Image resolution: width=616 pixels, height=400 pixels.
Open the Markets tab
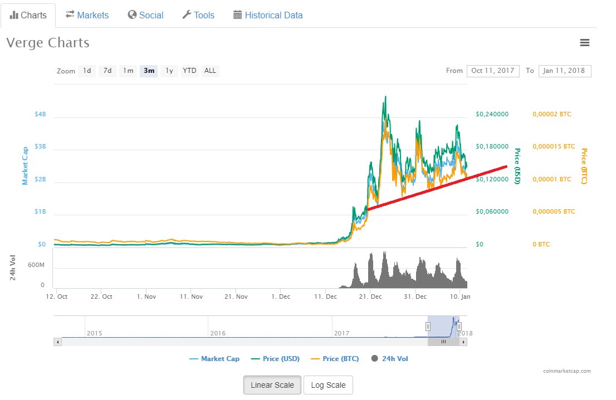point(87,16)
